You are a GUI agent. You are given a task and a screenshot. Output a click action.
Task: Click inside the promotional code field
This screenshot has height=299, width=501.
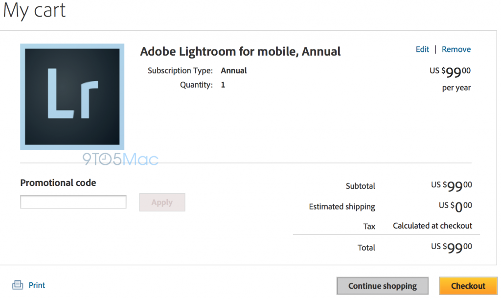[x=72, y=202]
